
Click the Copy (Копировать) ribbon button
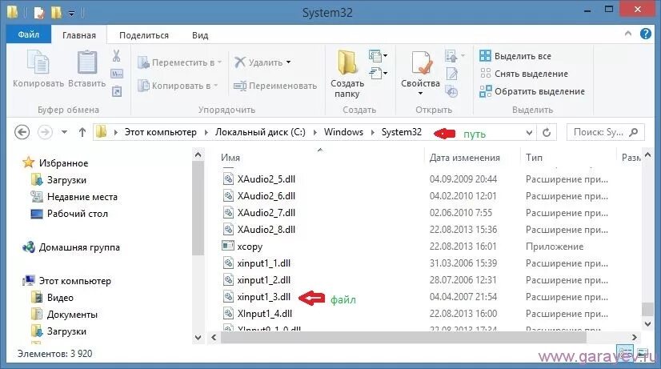coord(38,69)
